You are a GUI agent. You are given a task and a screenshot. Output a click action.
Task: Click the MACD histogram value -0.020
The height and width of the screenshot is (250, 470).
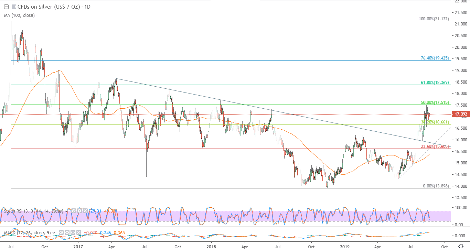(90, 233)
